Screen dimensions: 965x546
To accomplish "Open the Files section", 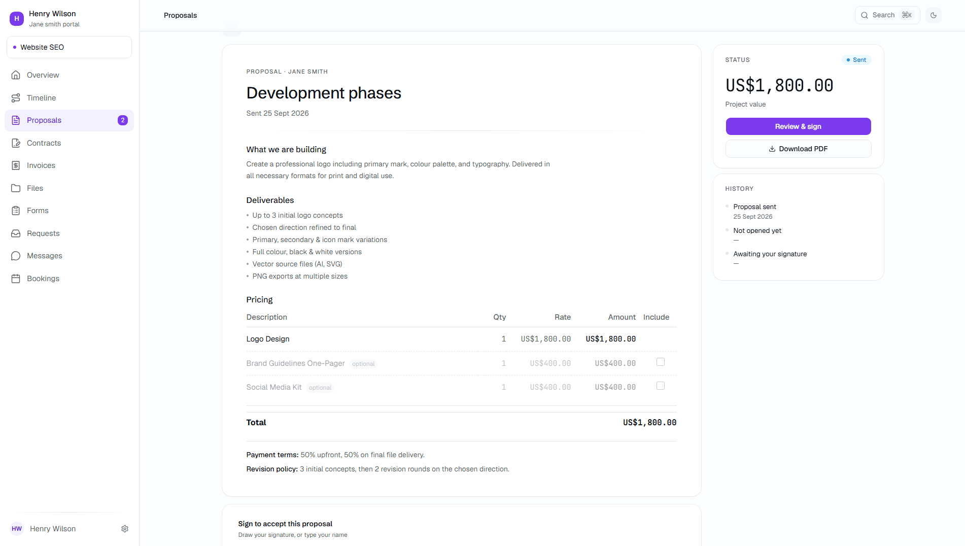I will tap(70, 188).
